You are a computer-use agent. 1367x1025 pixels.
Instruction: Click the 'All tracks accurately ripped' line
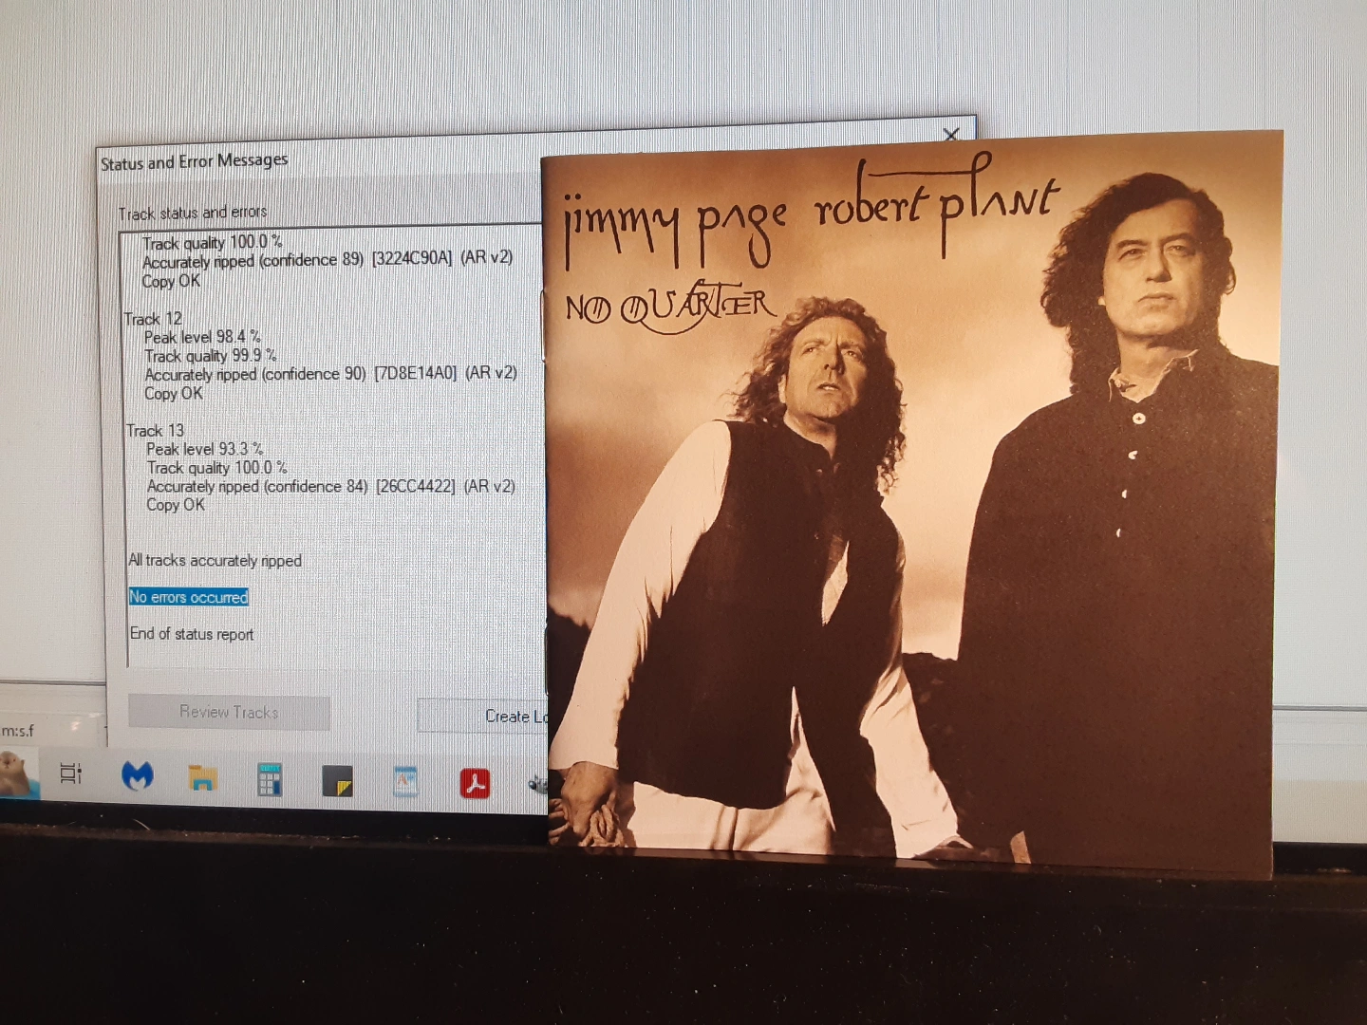click(215, 561)
